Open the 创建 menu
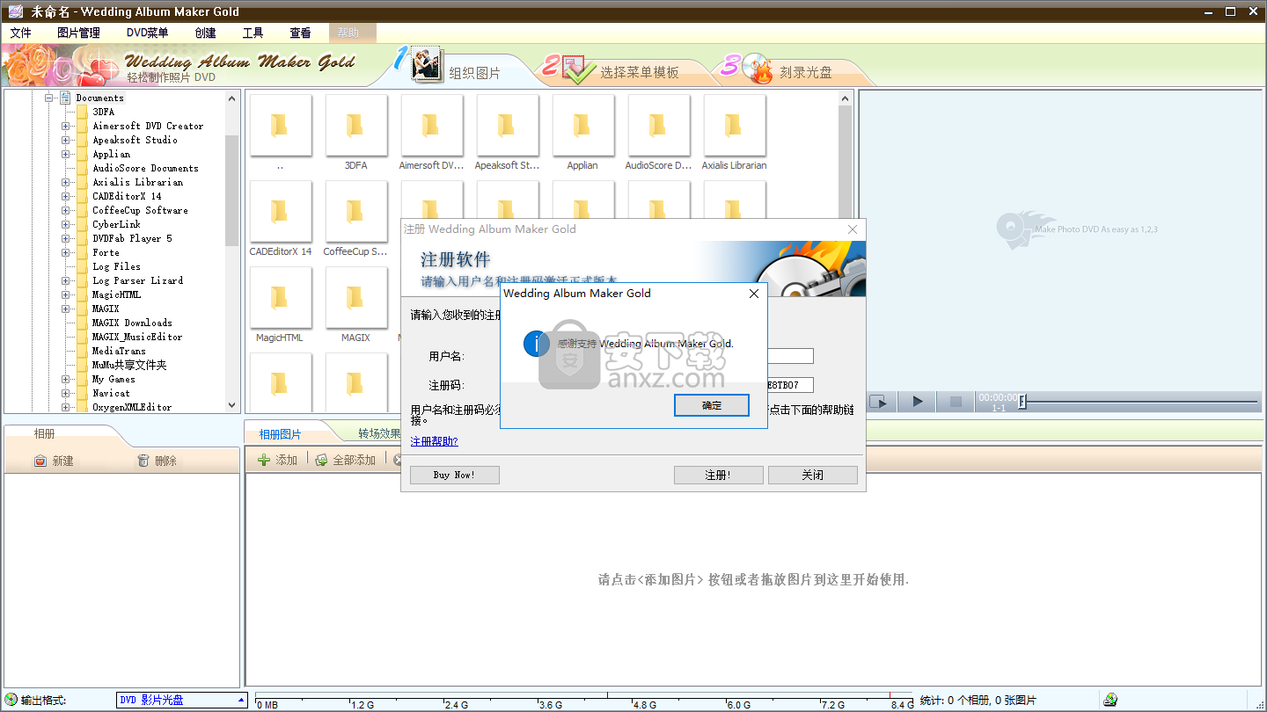1267x712 pixels. coord(205,33)
